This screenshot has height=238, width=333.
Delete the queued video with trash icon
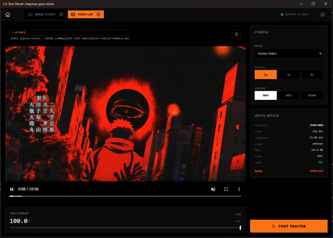(x=236, y=35)
